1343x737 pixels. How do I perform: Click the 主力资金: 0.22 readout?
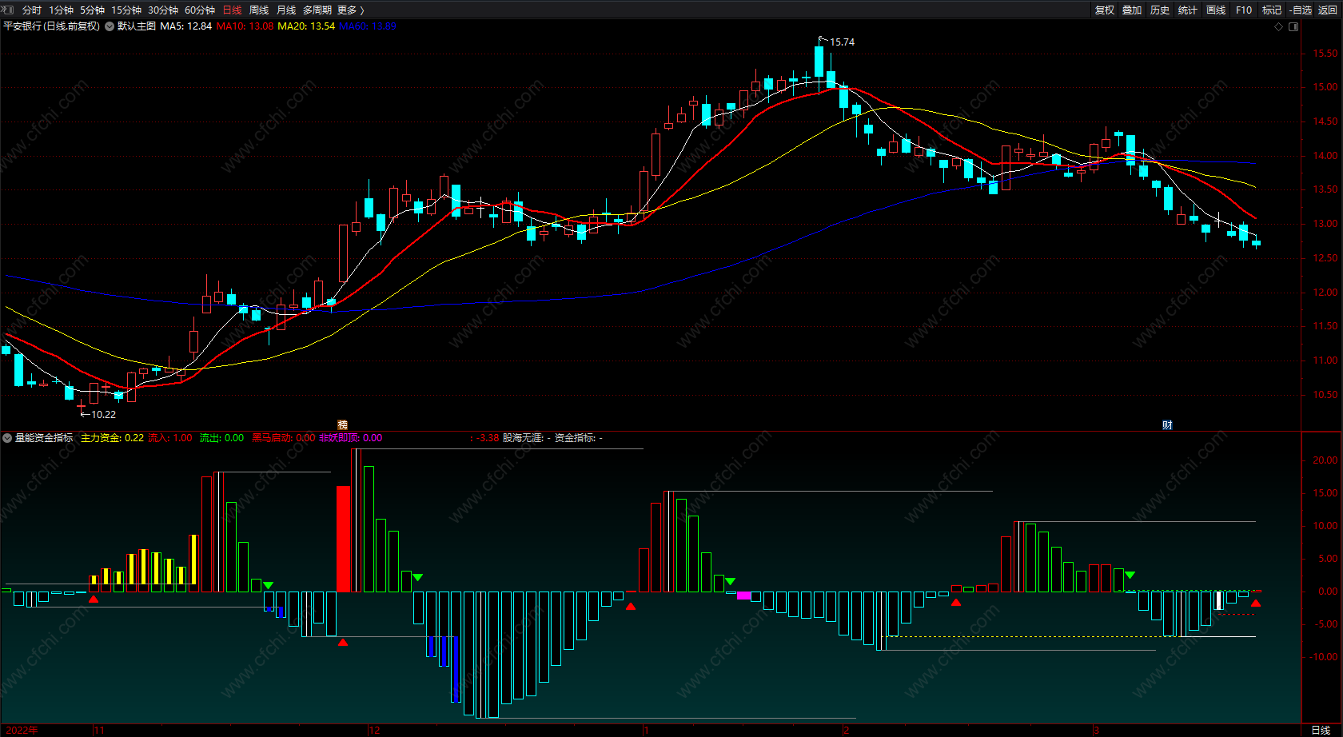[113, 438]
